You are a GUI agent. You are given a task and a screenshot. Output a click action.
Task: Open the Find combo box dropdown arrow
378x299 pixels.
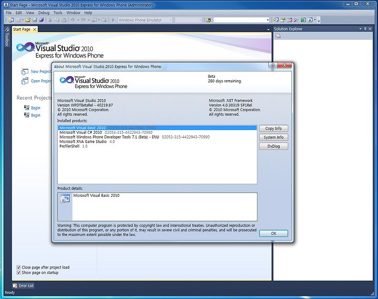pos(268,20)
